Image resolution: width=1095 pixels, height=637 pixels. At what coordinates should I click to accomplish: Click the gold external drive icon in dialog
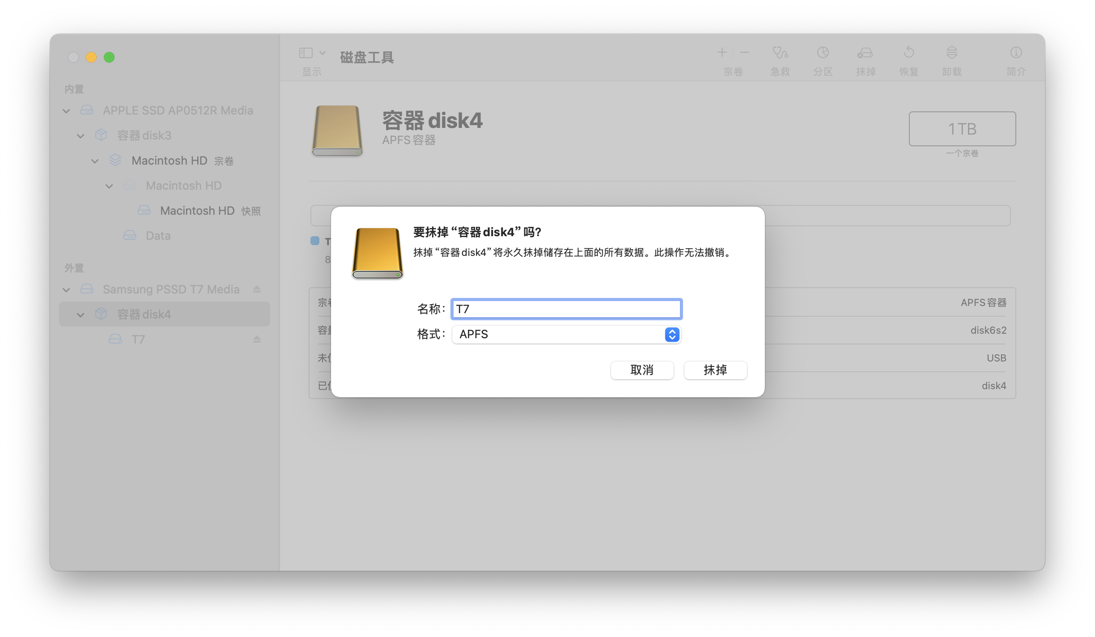coord(377,253)
